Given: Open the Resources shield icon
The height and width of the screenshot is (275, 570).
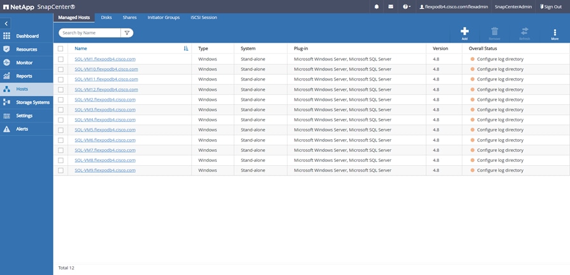Looking at the screenshot, I should click(6, 50).
